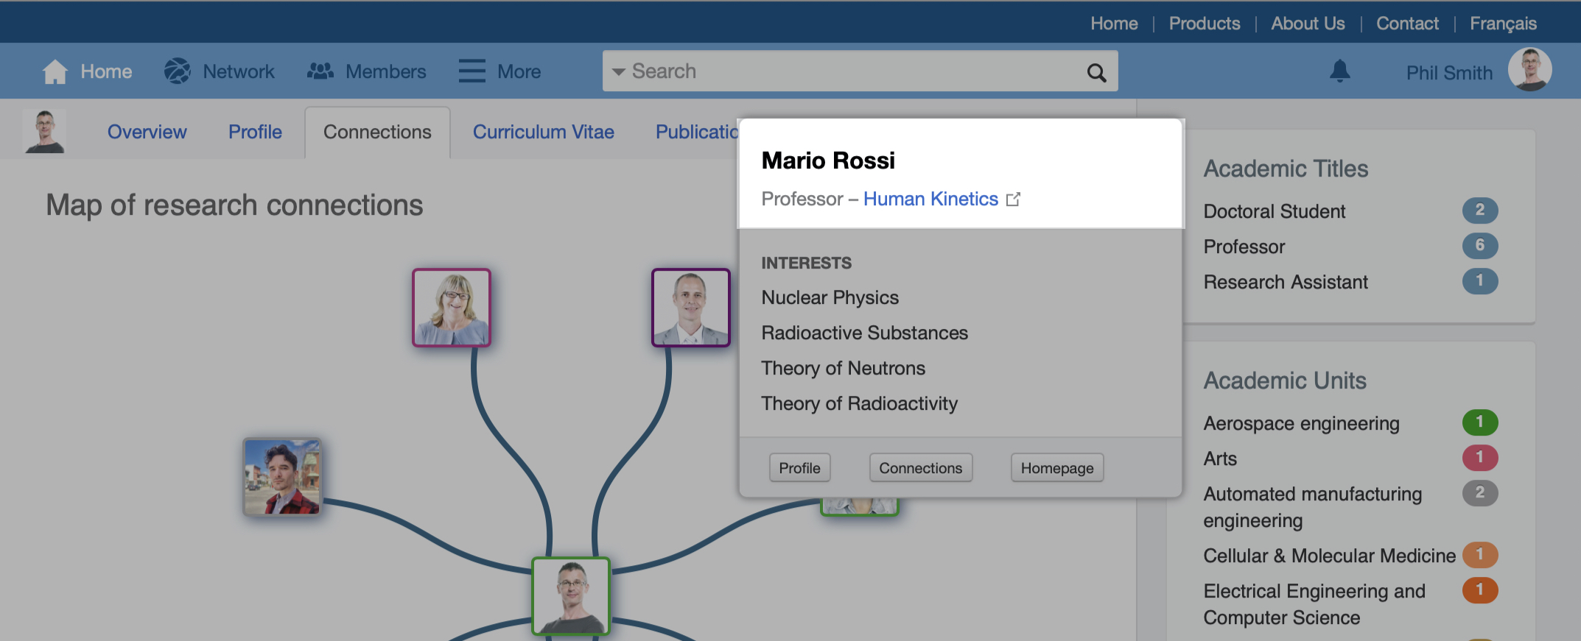Click the Search input field

coord(860,71)
